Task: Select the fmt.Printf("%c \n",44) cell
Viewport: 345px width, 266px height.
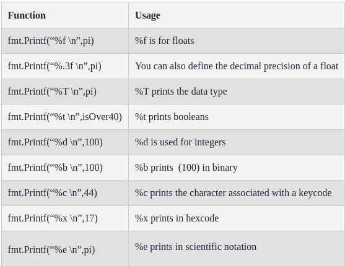Action: click(65, 193)
